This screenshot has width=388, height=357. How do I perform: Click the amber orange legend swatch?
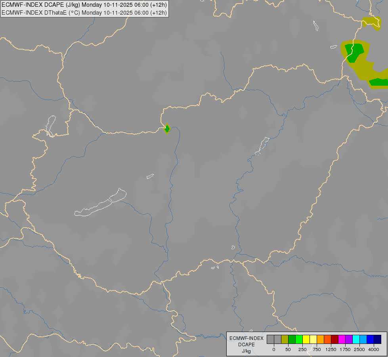pyautogui.click(x=321, y=339)
